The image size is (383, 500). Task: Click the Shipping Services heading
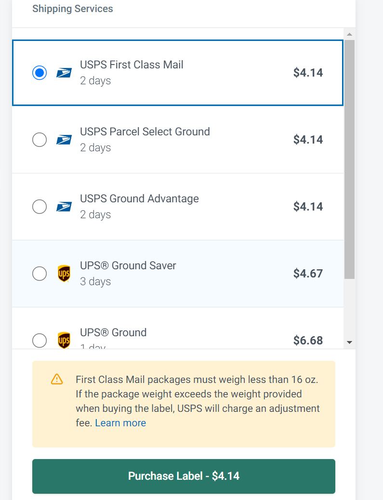click(x=73, y=9)
